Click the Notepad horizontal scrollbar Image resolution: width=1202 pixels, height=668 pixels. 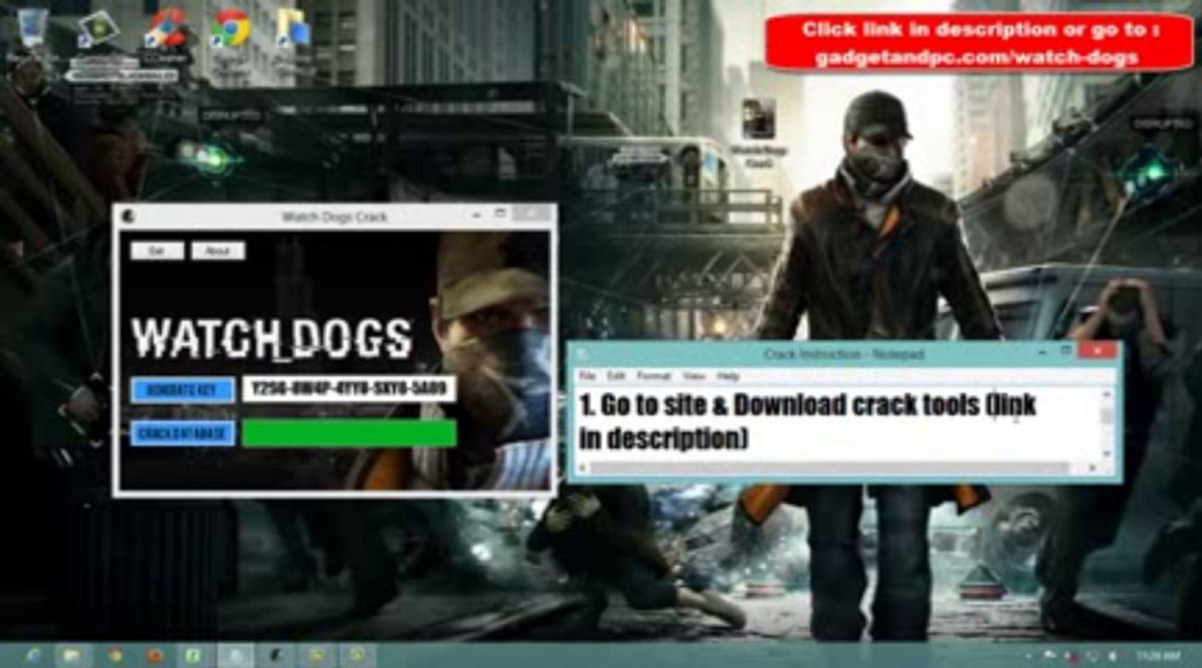point(838,469)
